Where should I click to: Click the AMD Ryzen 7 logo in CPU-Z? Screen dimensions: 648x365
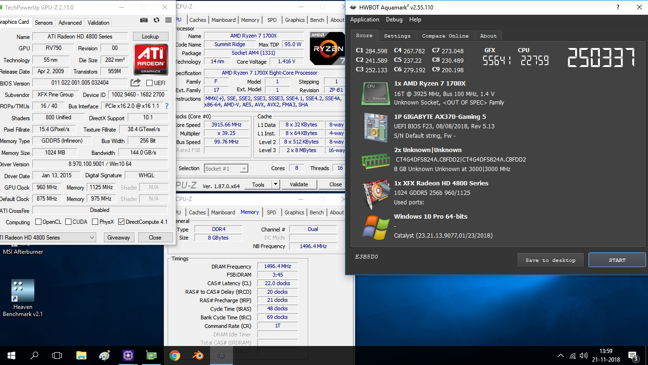[327, 48]
